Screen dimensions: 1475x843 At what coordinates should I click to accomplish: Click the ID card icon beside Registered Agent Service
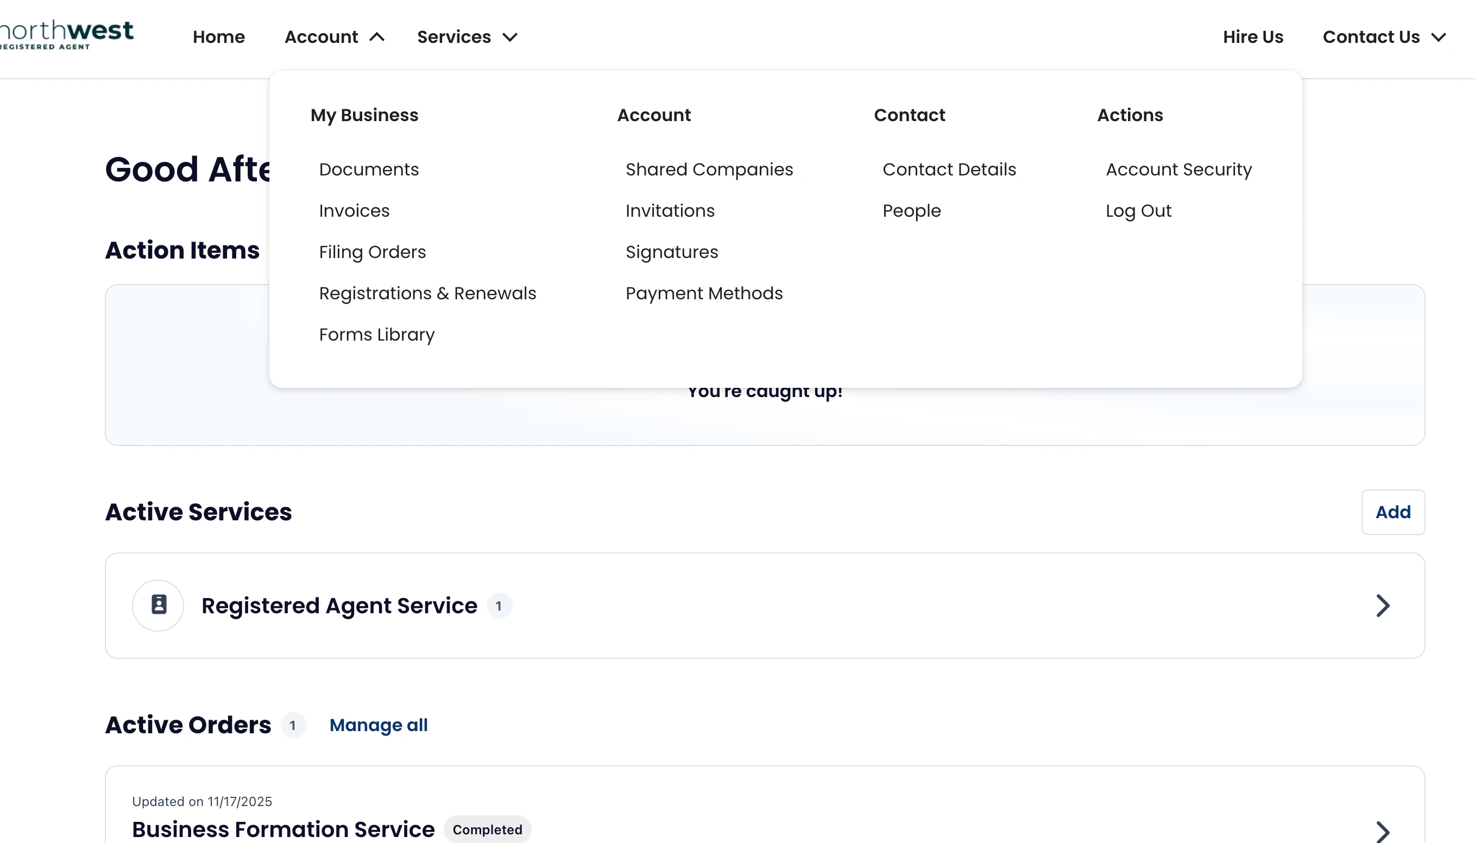tap(158, 605)
